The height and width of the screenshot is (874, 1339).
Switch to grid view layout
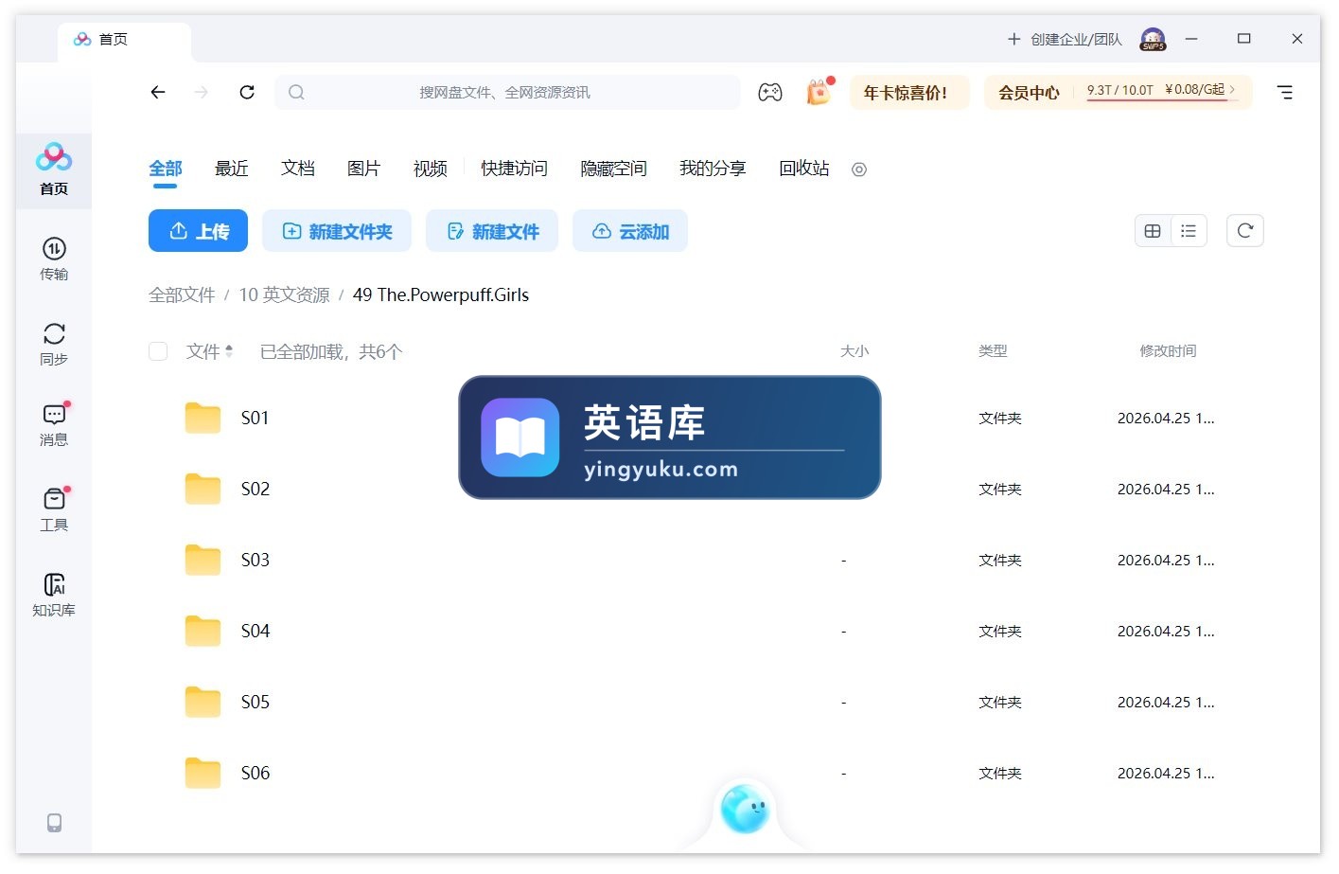[x=1153, y=231]
